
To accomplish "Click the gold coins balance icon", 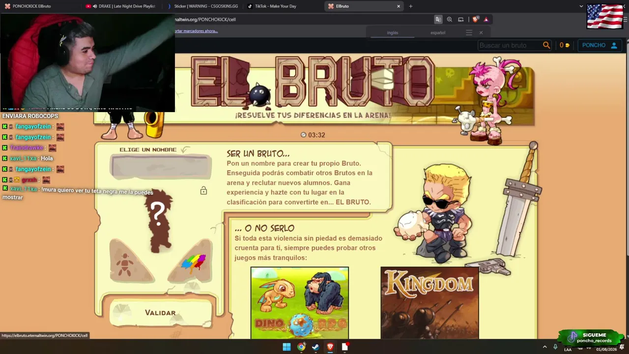I will (567, 45).
